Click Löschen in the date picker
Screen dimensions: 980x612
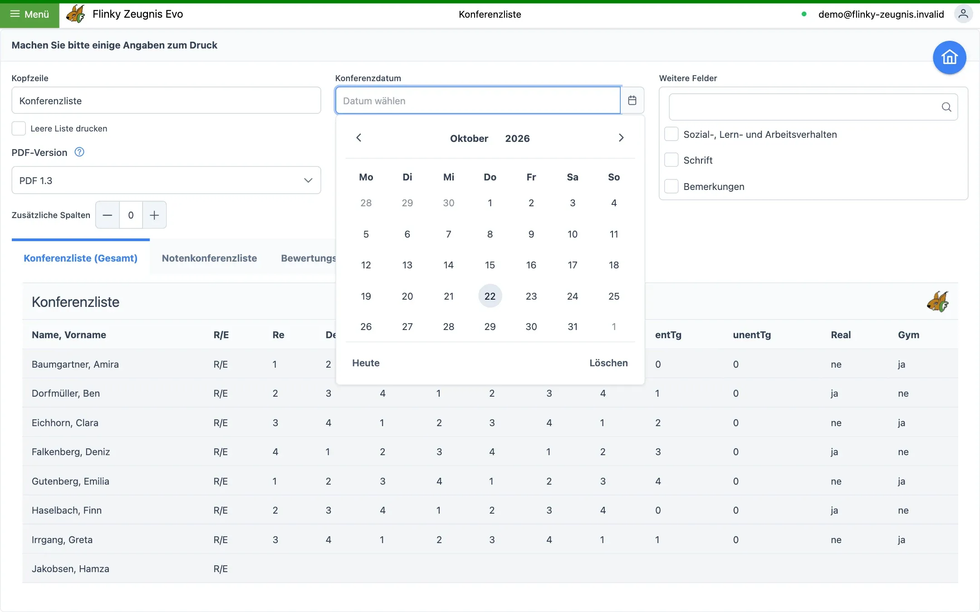pos(608,363)
